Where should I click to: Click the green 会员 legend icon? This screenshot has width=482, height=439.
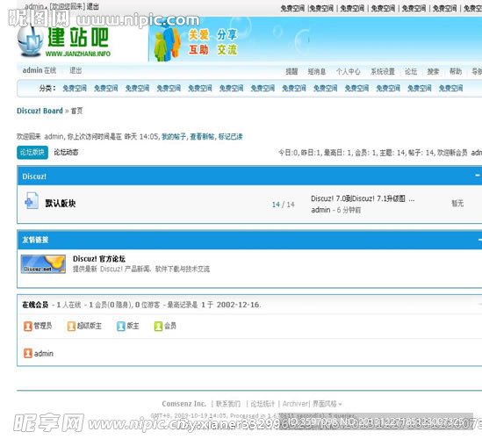[x=158, y=326]
